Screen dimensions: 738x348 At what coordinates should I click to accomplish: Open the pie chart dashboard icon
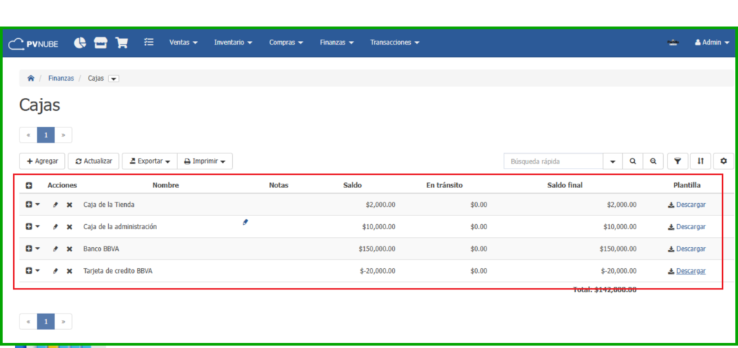(x=80, y=43)
